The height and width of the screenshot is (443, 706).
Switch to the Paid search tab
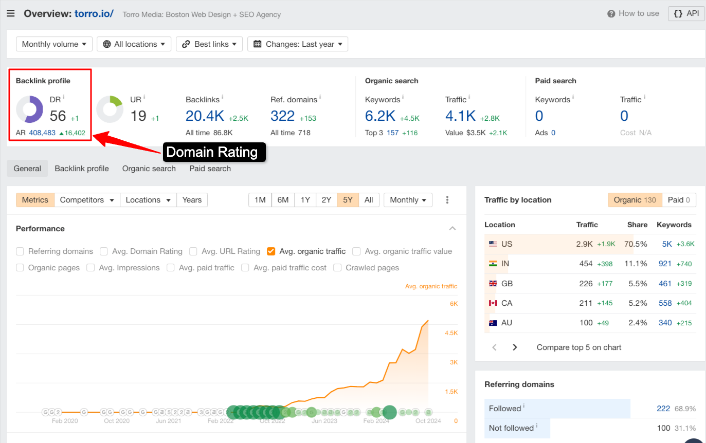pyautogui.click(x=210, y=169)
